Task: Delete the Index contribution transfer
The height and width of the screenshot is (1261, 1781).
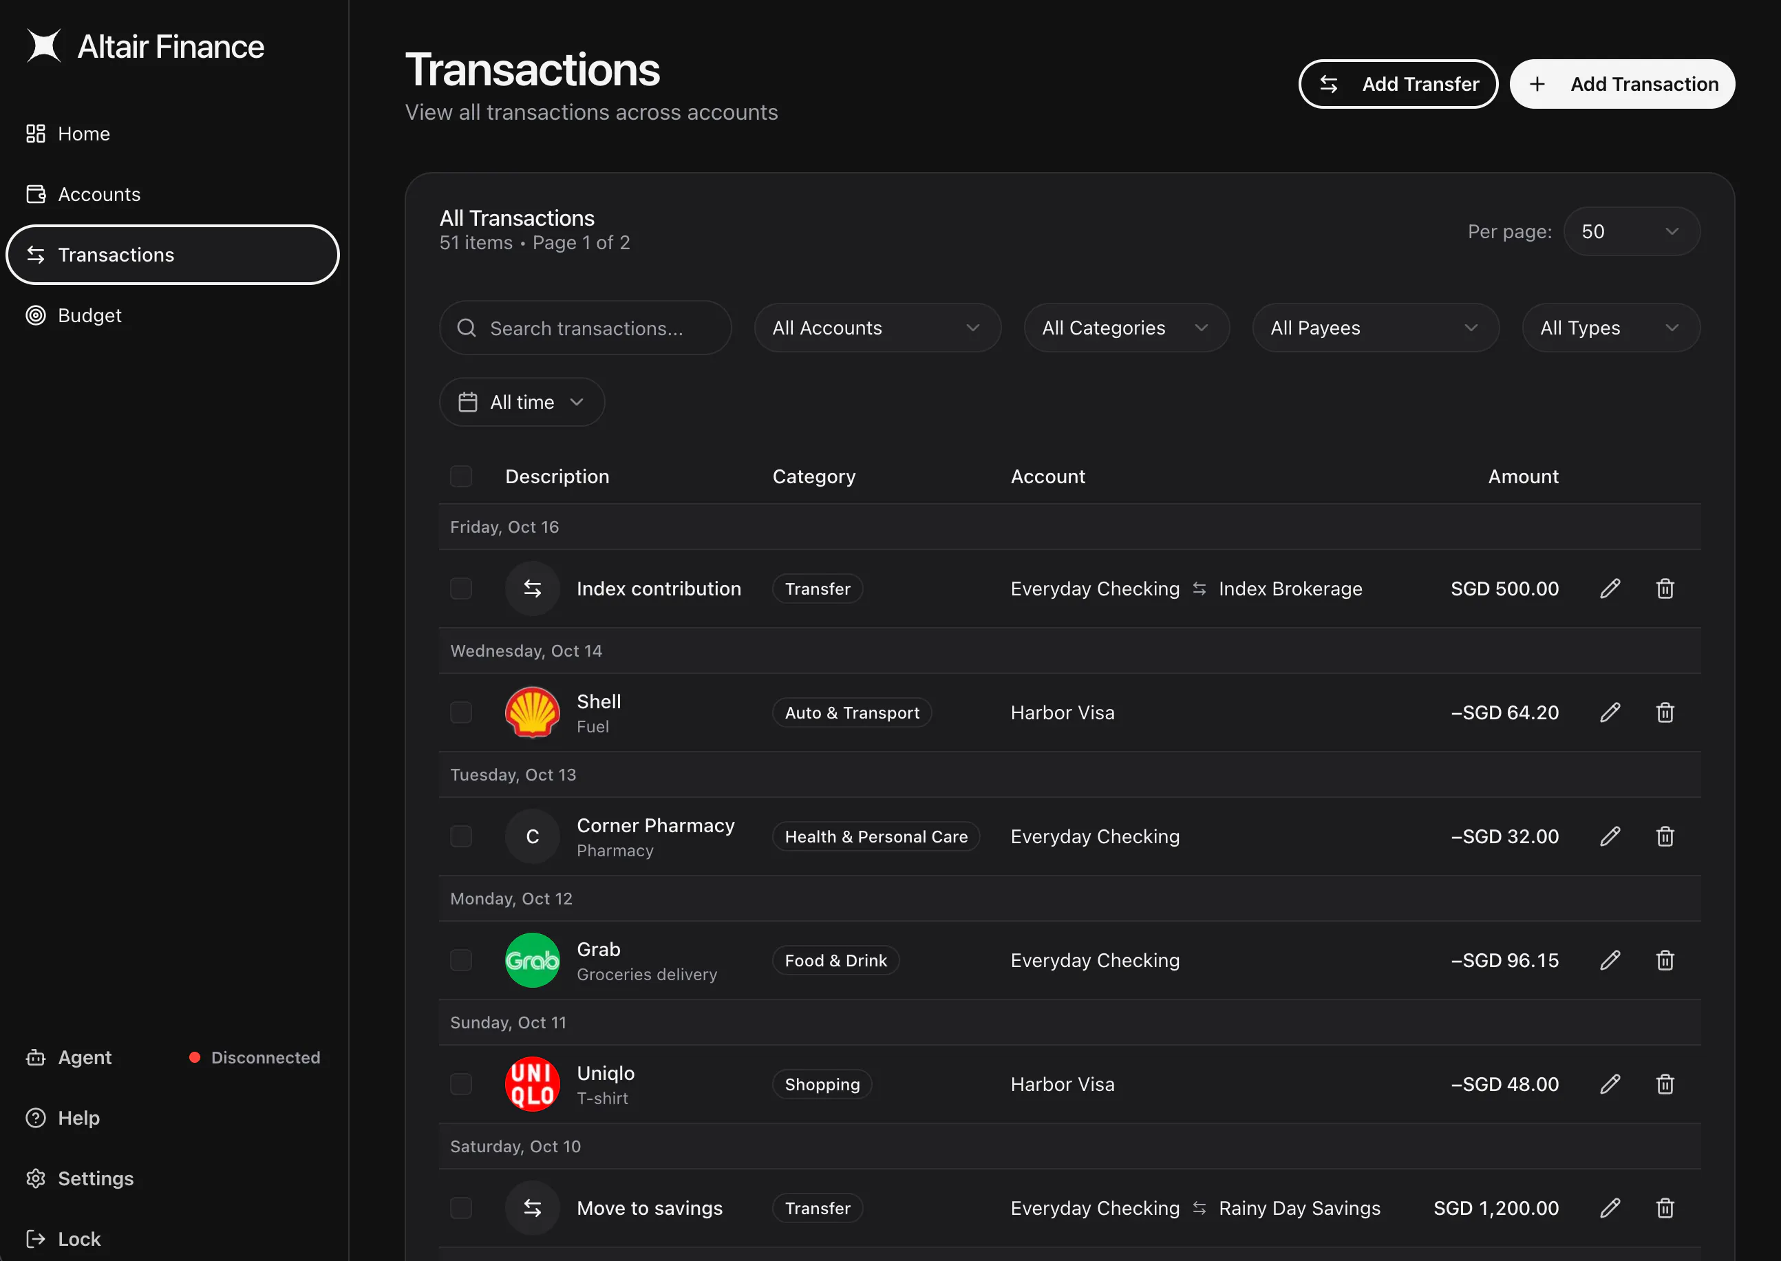Action: click(1665, 589)
